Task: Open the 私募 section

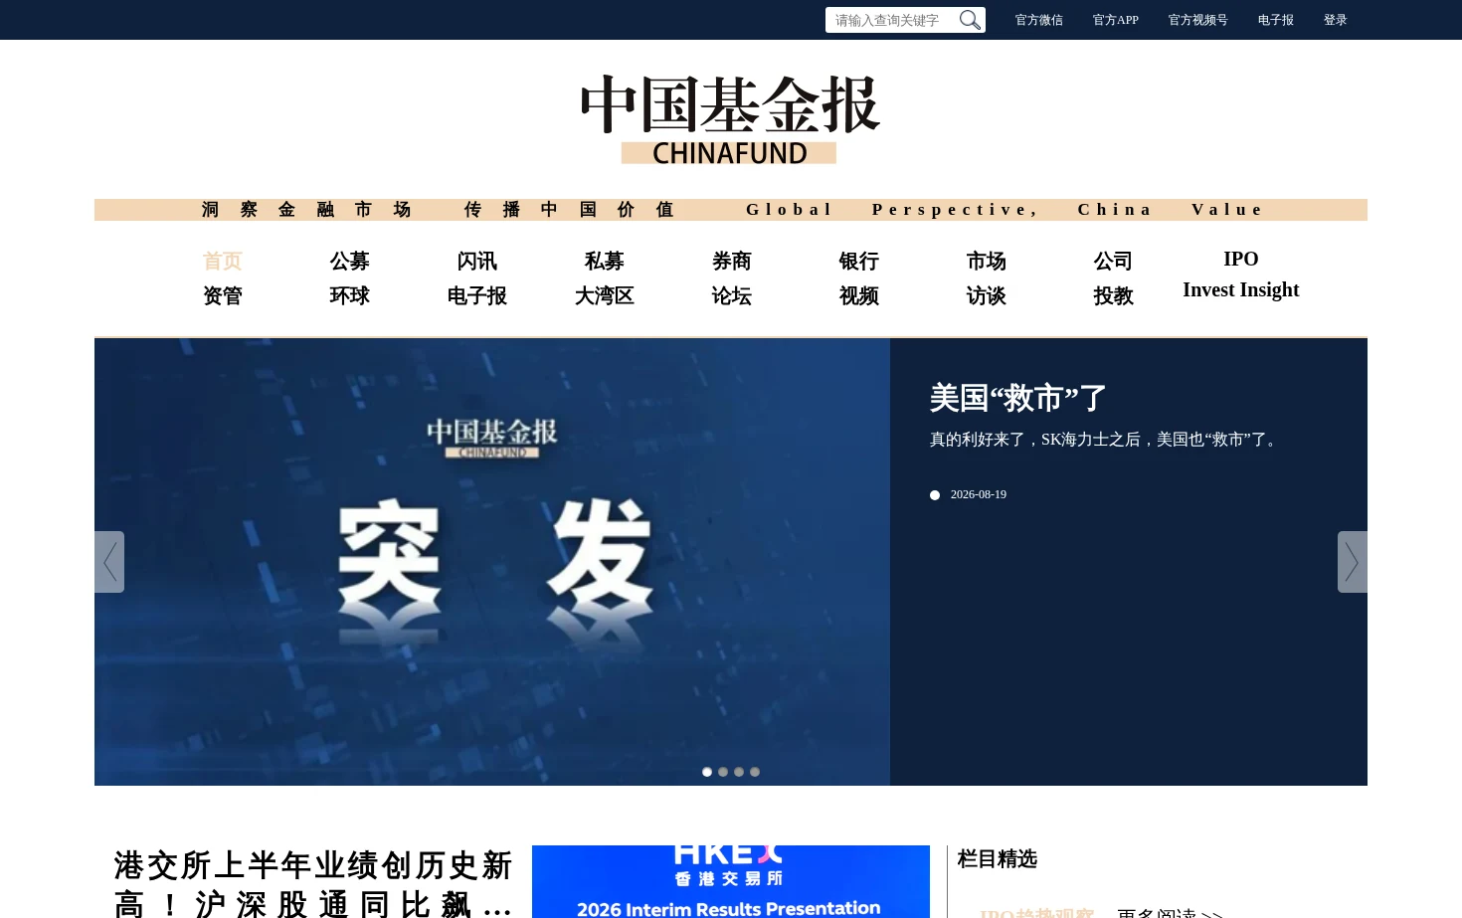Action: point(605,261)
